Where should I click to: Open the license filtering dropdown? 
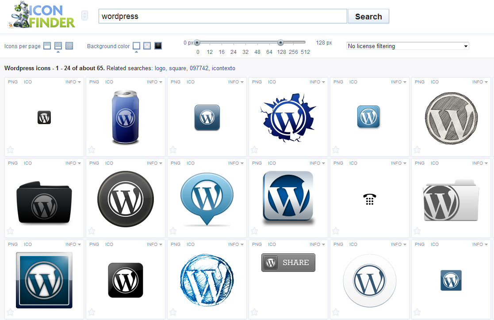[408, 46]
